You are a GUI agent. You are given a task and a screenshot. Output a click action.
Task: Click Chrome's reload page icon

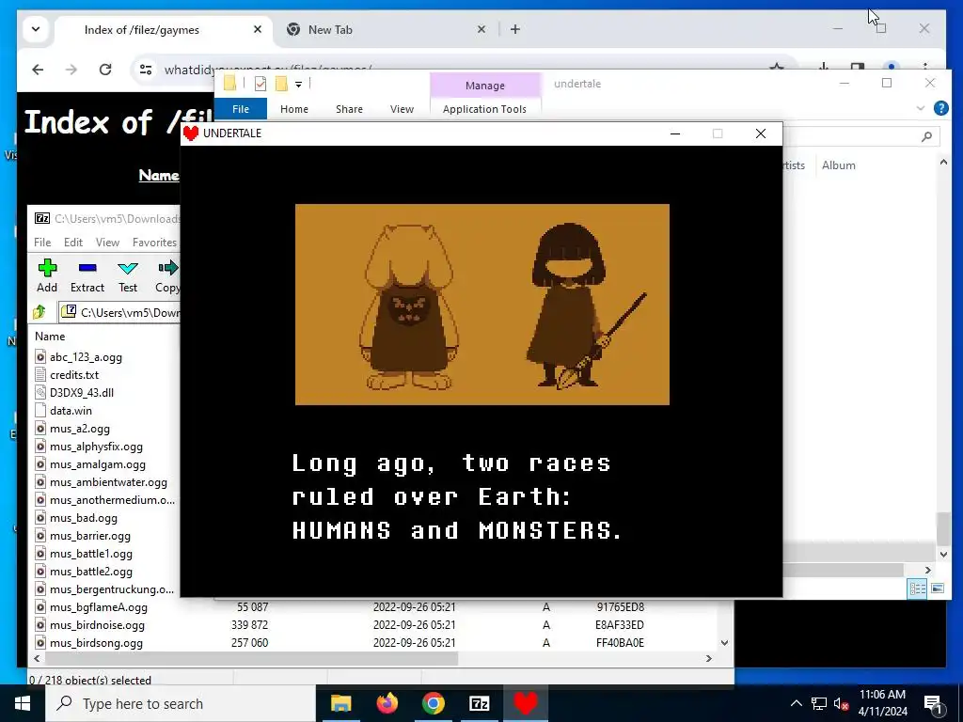click(x=105, y=70)
